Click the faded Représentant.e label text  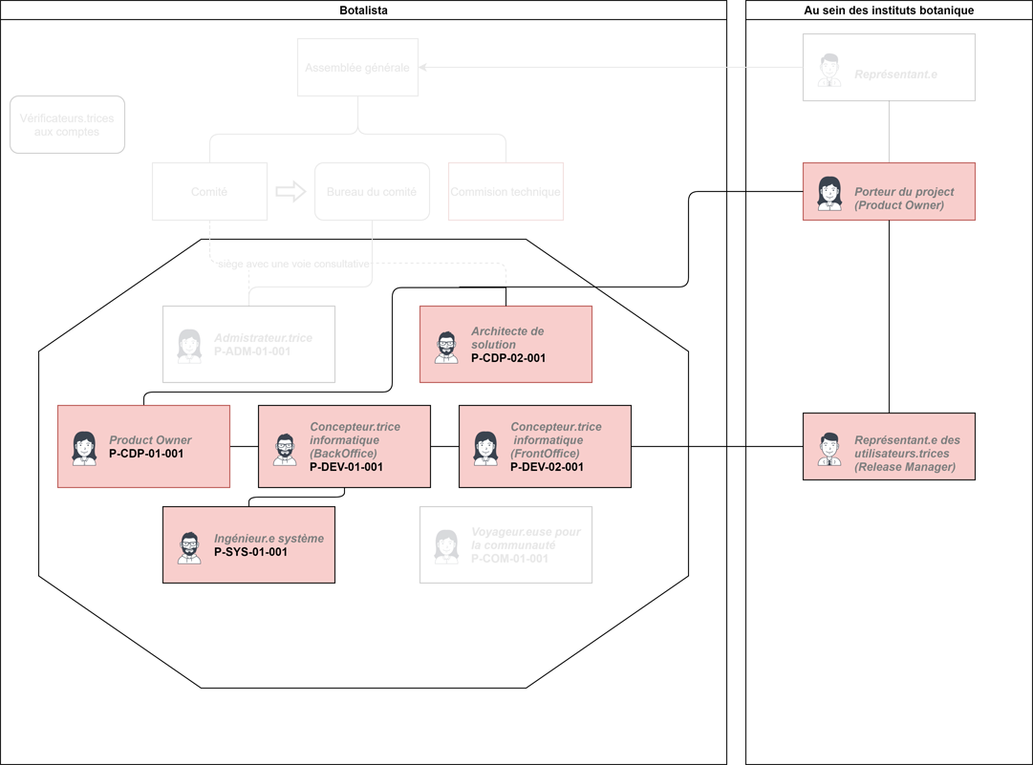point(896,74)
